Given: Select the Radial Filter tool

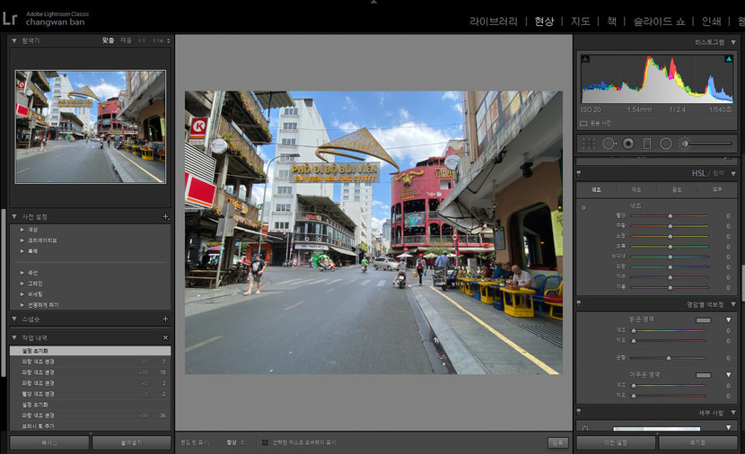Looking at the screenshot, I should pos(666,144).
